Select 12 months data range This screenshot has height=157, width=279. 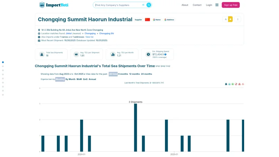coord(135,74)
